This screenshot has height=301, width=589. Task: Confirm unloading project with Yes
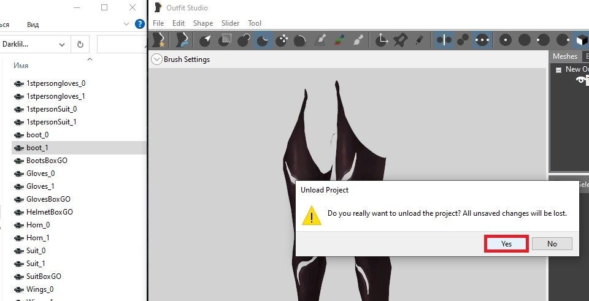click(506, 243)
